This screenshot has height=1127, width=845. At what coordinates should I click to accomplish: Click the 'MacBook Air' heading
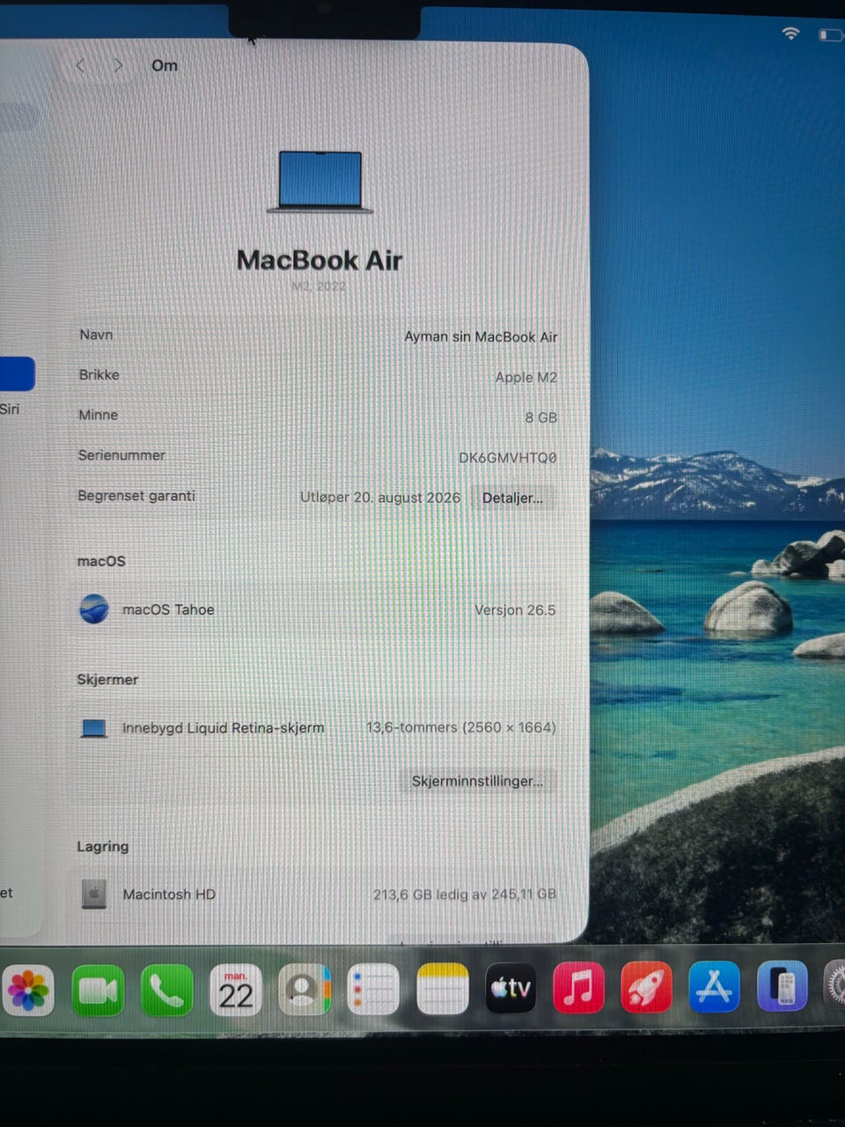coord(320,260)
